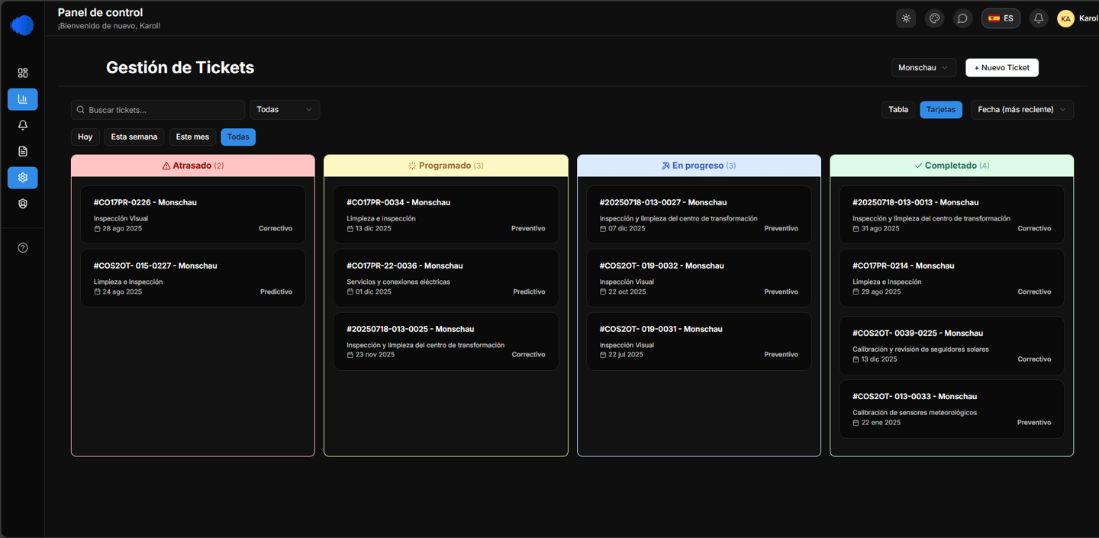Image resolution: width=1099 pixels, height=538 pixels.
Task: Click the Completado column header
Action: point(952,166)
